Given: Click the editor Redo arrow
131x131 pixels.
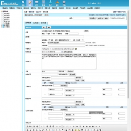Looking at the screenshot, I should [60, 126].
